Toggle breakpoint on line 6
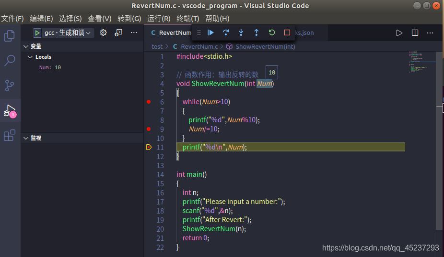This screenshot has height=257, width=444. 149,102
